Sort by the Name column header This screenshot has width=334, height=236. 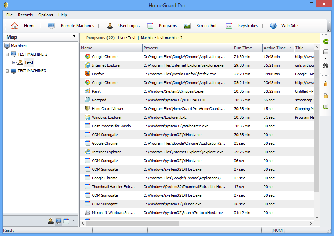tap(111, 48)
